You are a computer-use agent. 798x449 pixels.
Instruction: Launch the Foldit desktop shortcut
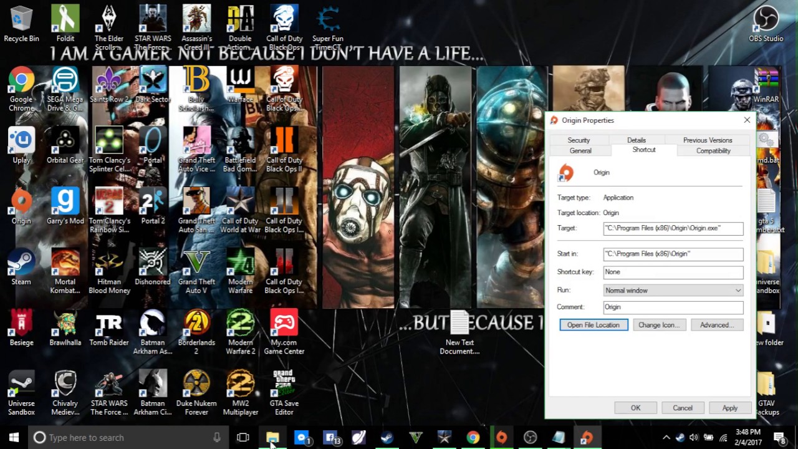tap(65, 25)
